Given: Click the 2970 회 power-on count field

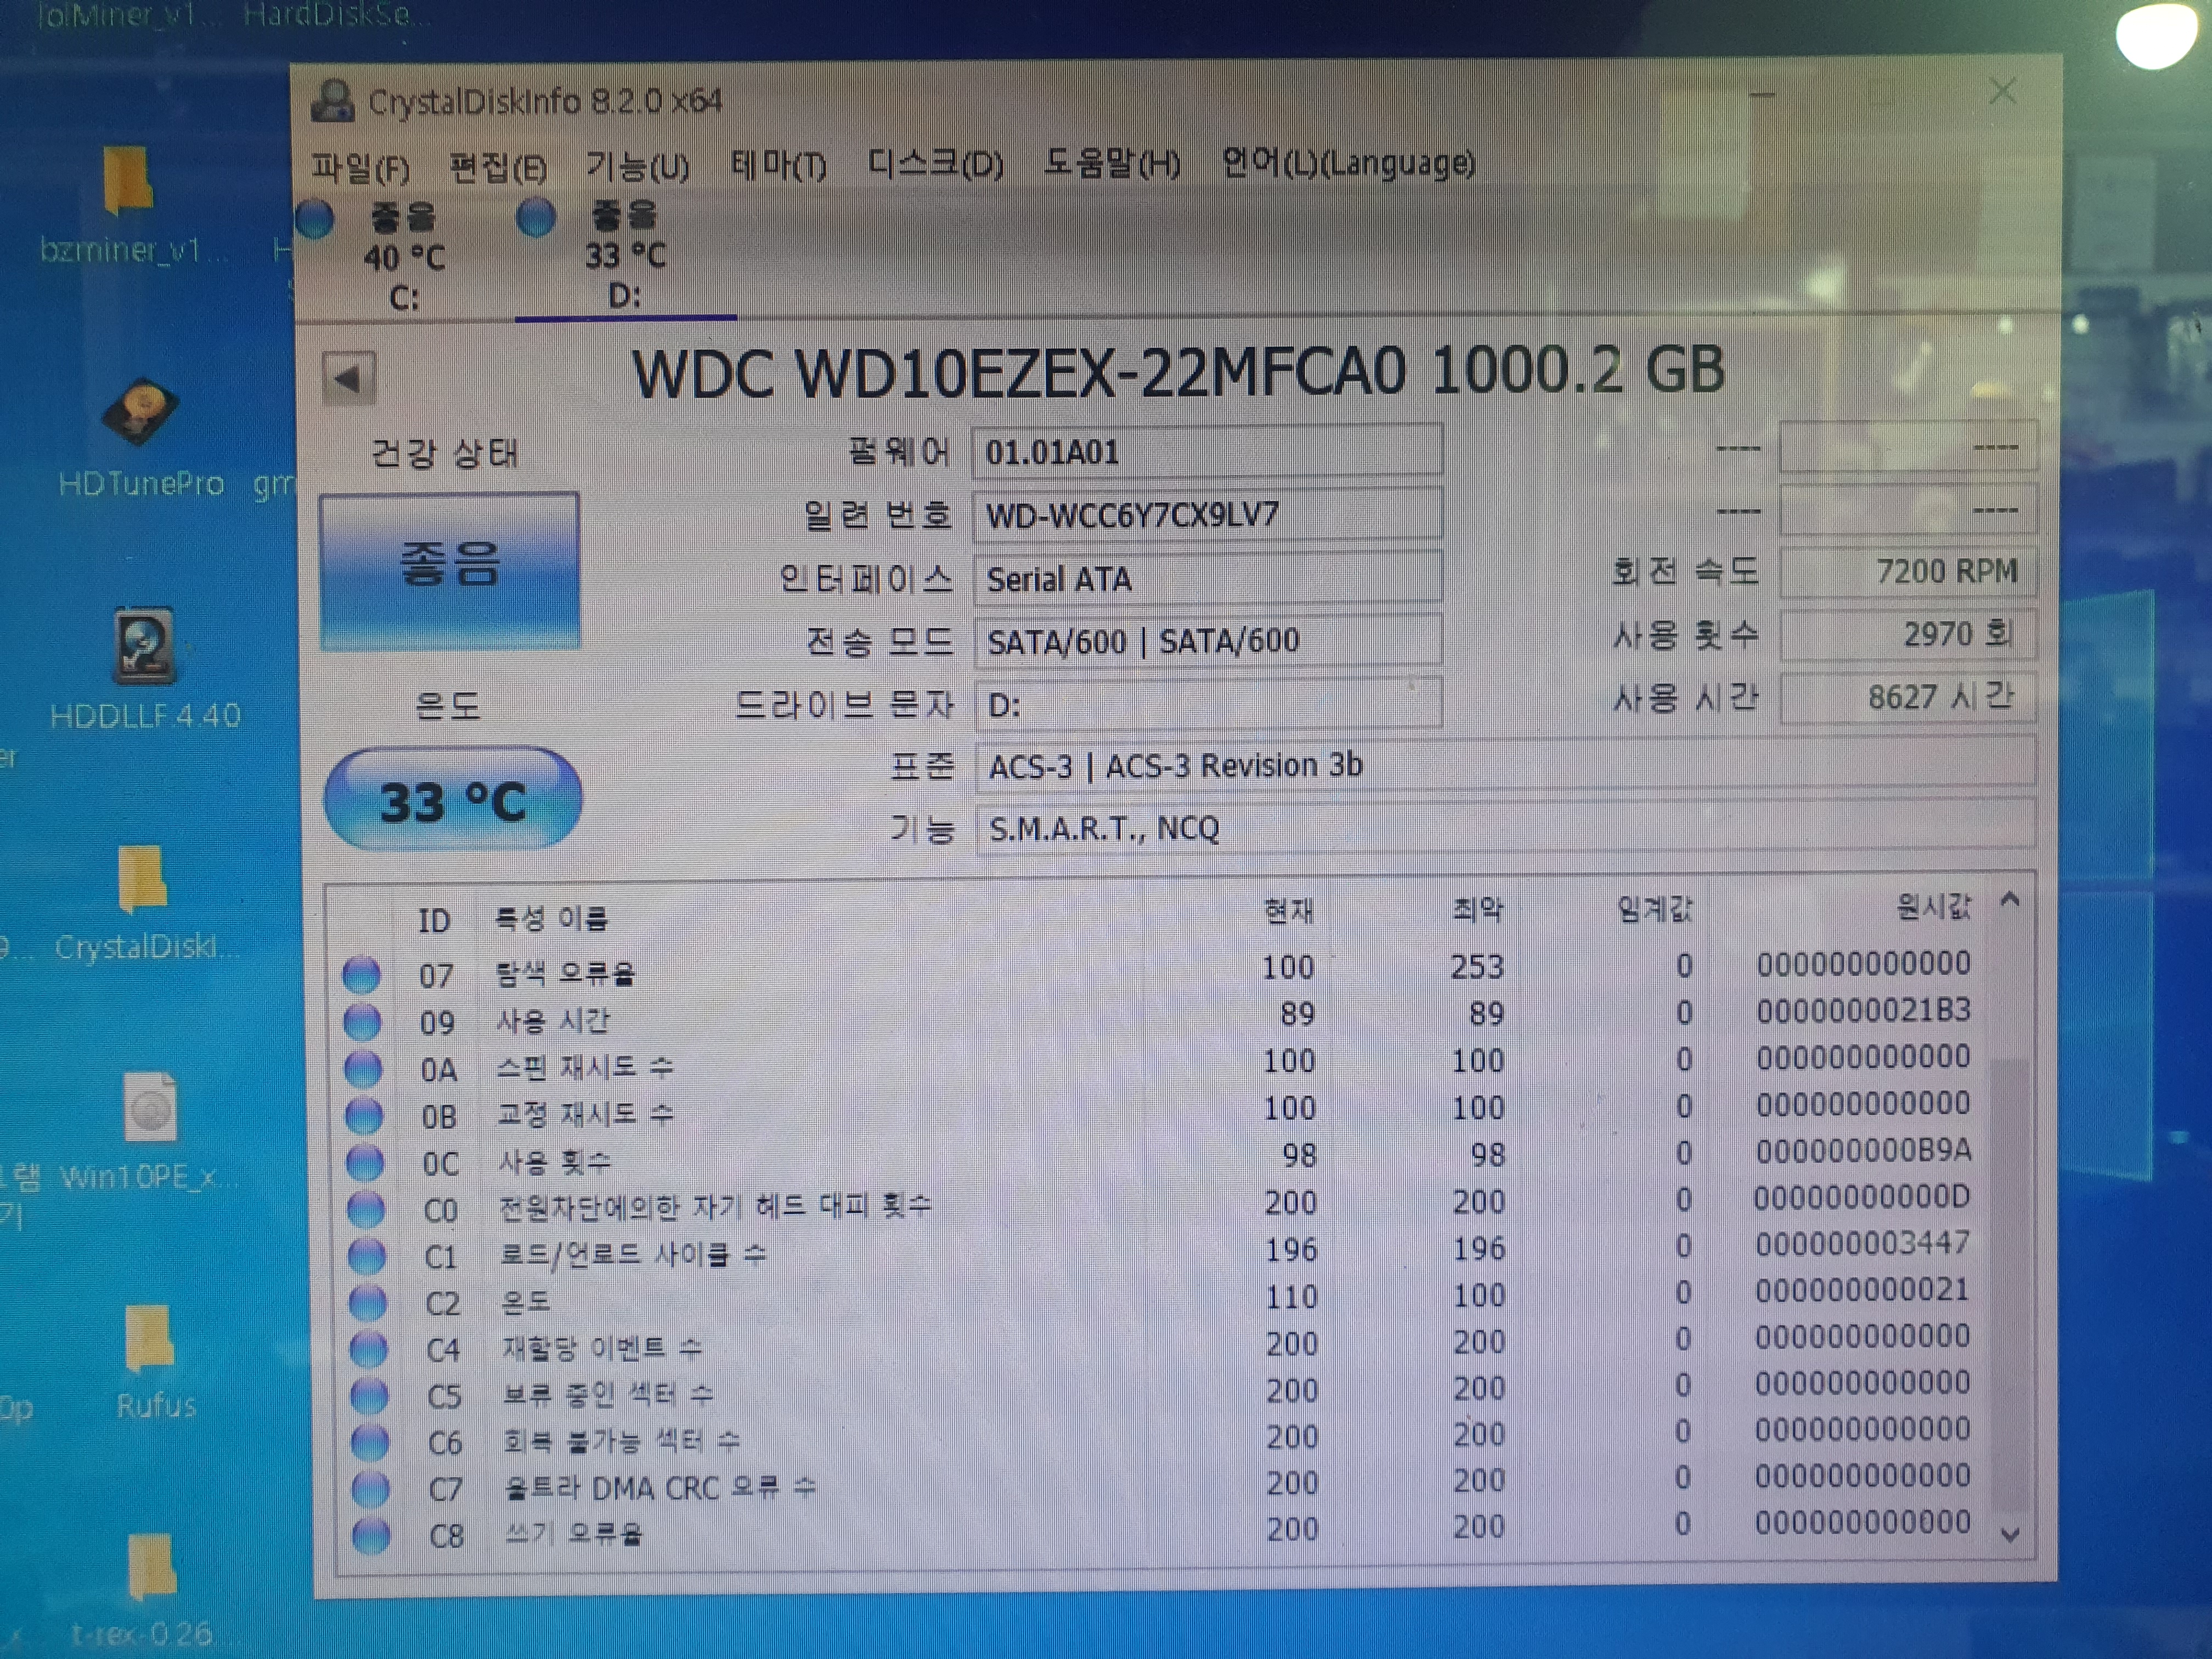Looking at the screenshot, I should [1908, 635].
